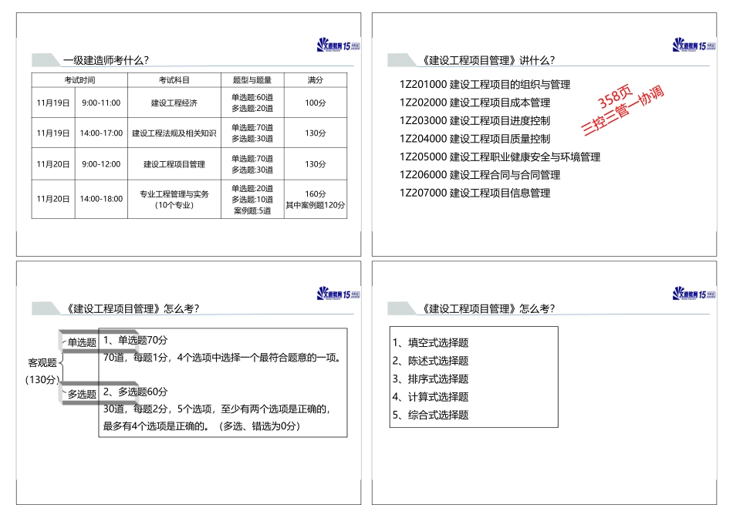Click gray arrow icon on third slide title

pos(45,310)
